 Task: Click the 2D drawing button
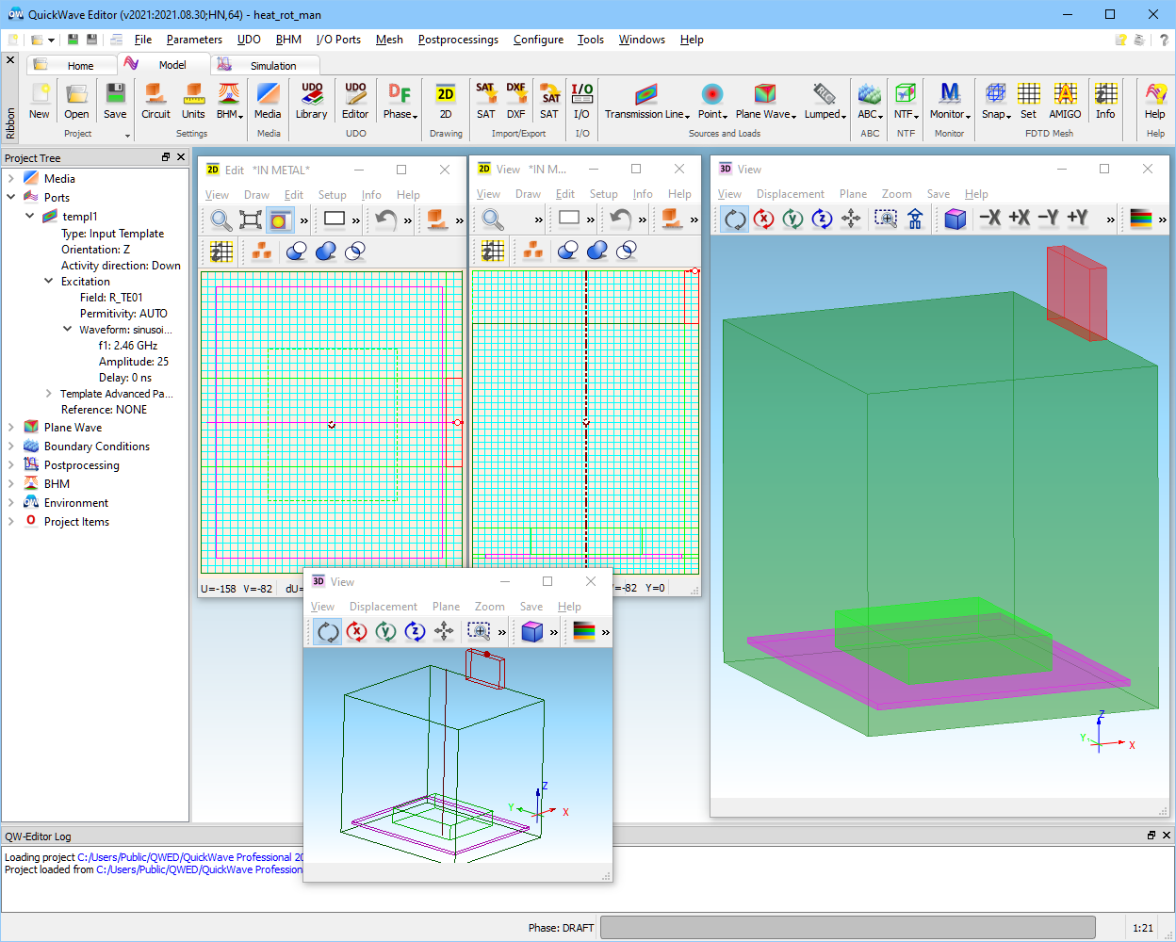click(446, 101)
